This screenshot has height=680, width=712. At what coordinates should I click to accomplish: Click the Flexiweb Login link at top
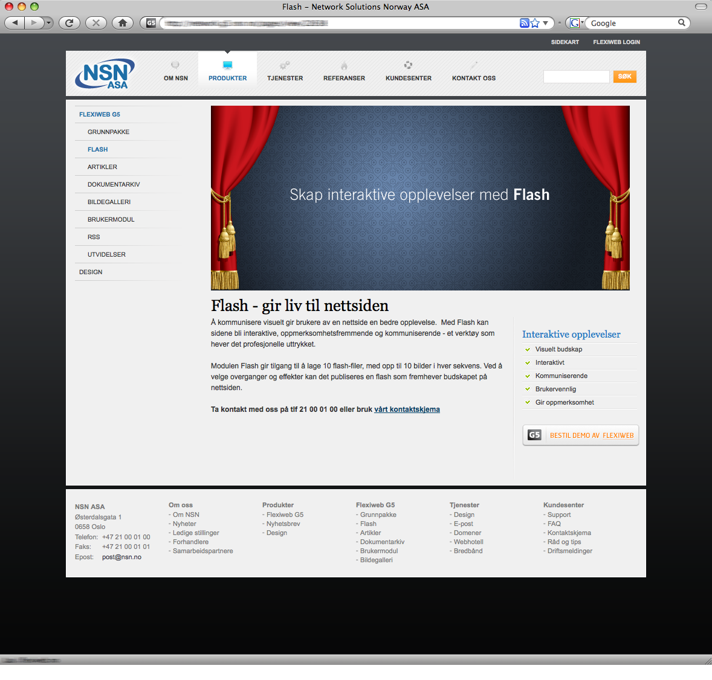click(616, 42)
